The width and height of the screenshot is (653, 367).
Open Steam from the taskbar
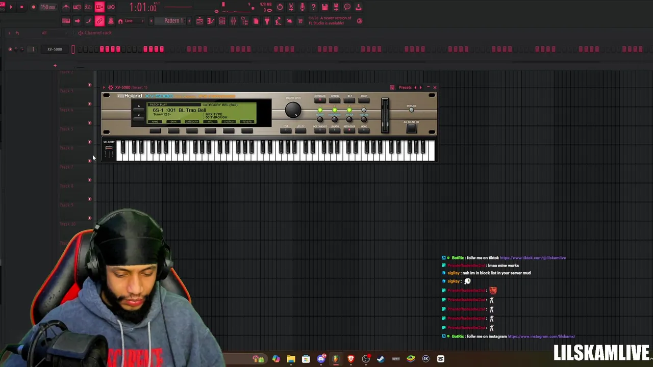point(381,359)
